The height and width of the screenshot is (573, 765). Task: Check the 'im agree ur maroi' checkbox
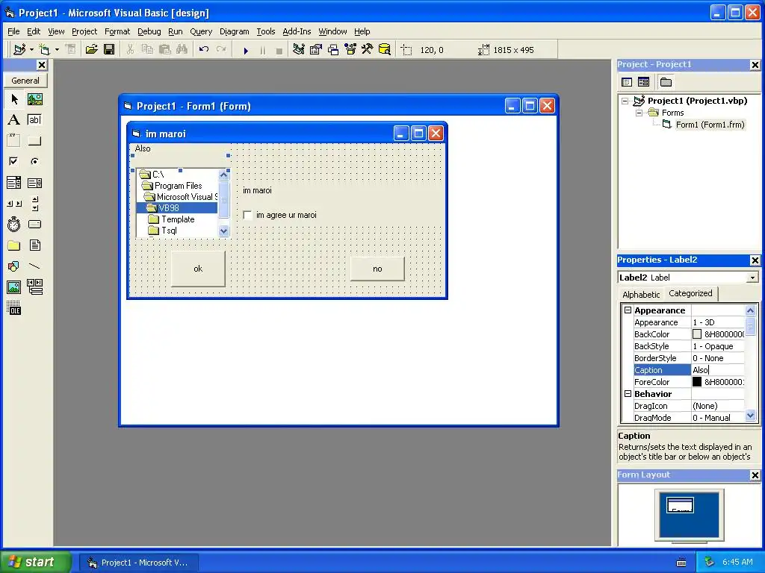click(x=248, y=215)
